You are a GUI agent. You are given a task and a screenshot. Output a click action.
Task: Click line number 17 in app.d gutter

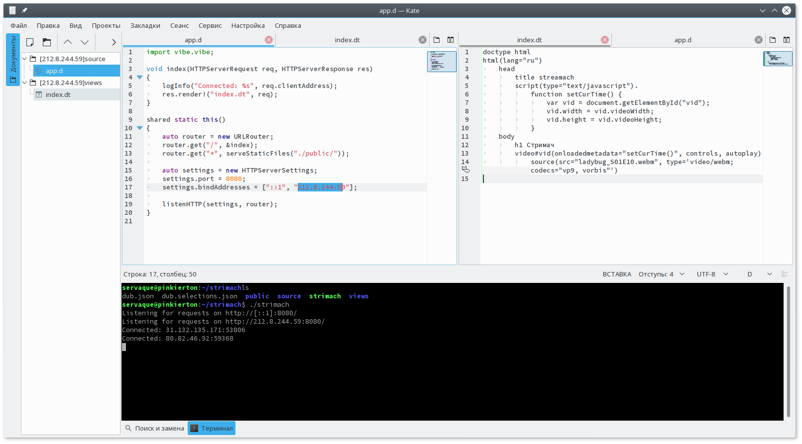(128, 187)
